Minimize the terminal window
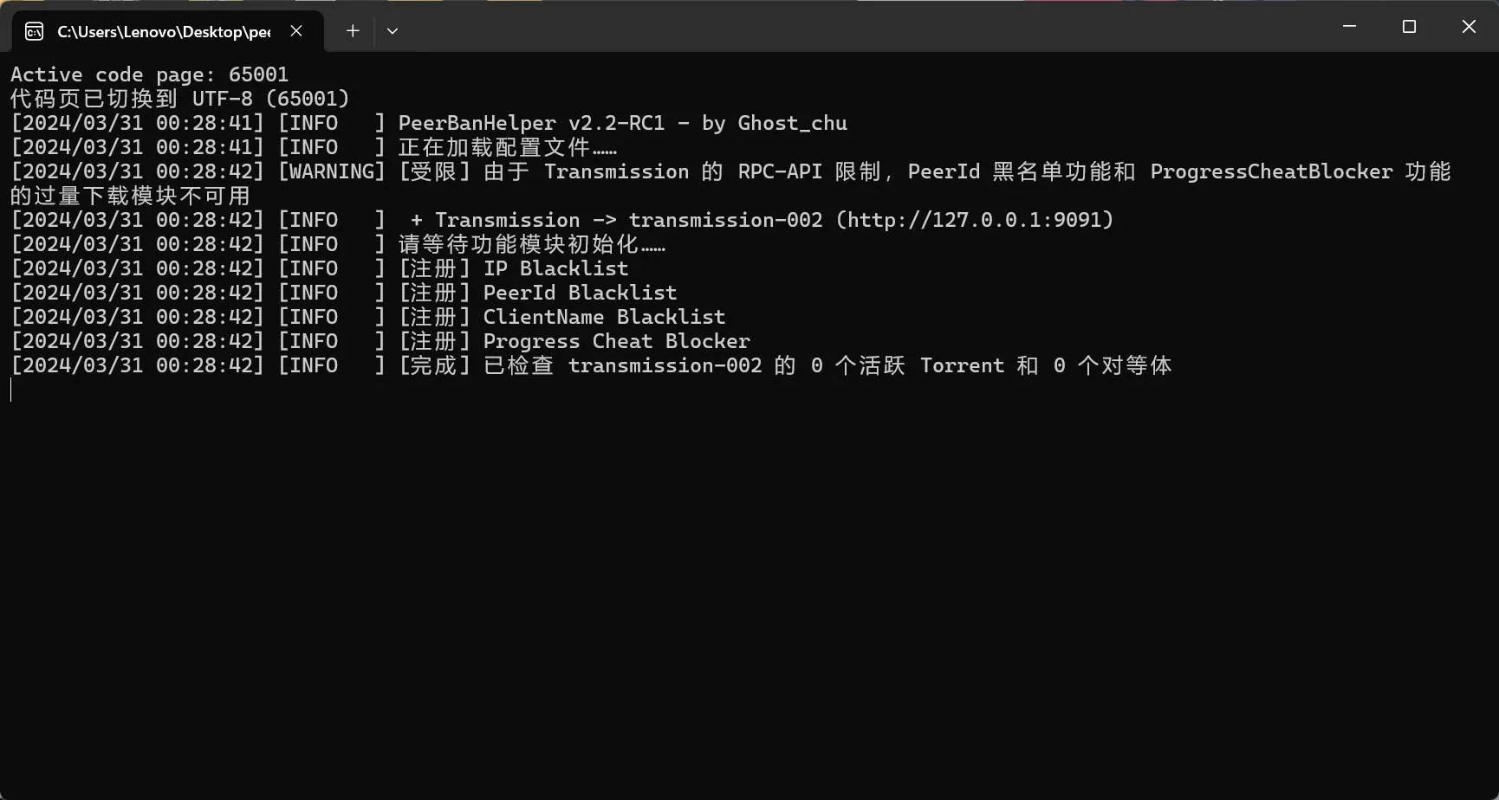 pos(1349,27)
